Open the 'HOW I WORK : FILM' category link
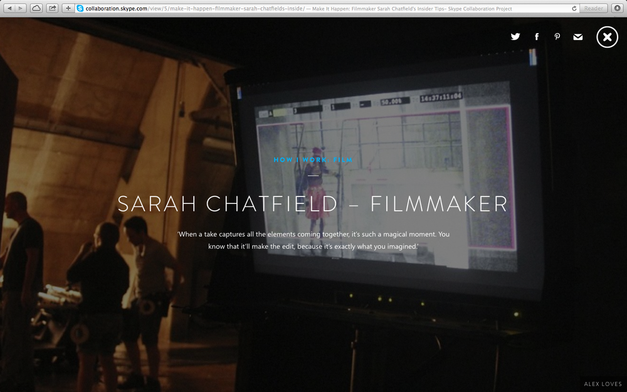The height and width of the screenshot is (392, 627). 312,160
